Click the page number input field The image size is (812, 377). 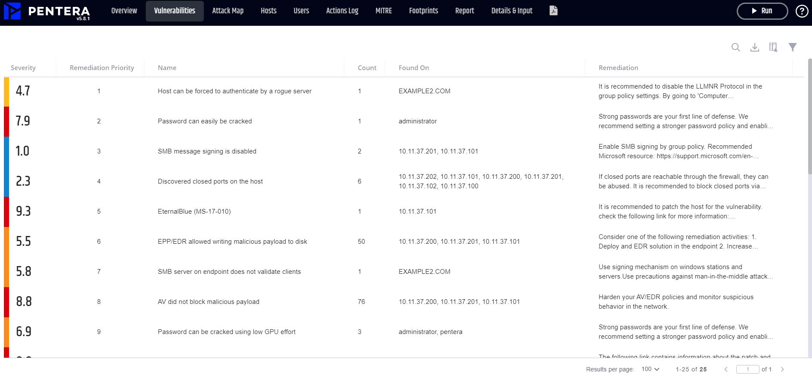point(747,369)
